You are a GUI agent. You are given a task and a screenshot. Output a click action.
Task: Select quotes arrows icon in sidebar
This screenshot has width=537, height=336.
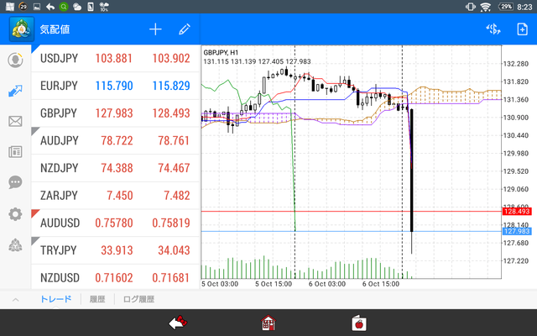click(x=15, y=91)
